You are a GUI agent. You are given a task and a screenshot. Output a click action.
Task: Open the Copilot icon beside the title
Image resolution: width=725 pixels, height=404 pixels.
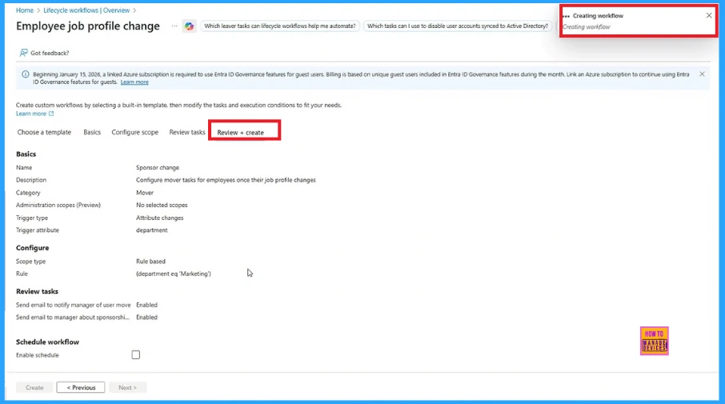pyautogui.click(x=189, y=26)
